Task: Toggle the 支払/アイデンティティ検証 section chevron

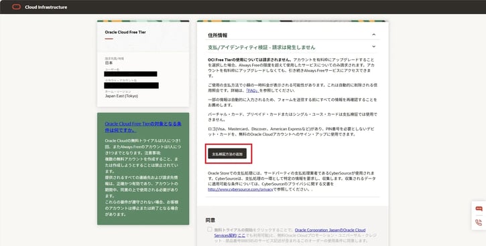Action: pyautogui.click(x=374, y=47)
